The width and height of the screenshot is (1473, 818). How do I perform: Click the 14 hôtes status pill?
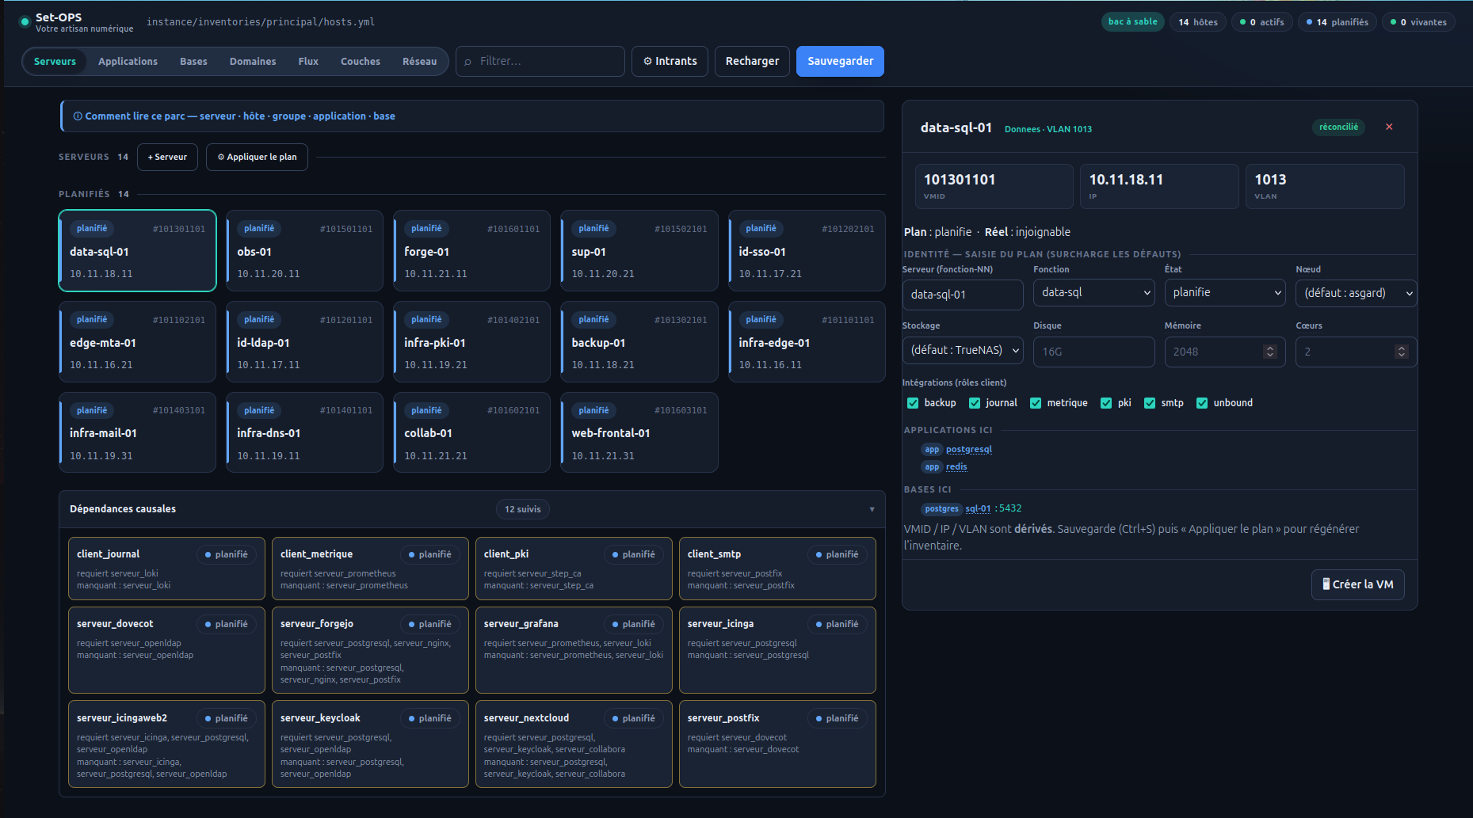point(1198,22)
